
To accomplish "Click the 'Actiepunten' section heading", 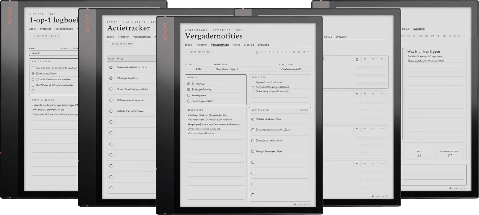I will coord(260,110).
